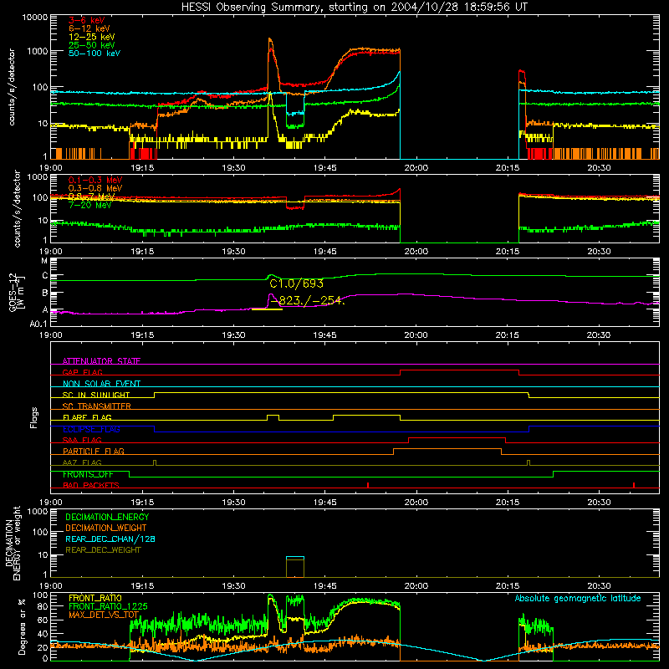The height and width of the screenshot is (669, 669).
Task: Click the raised GAP_FLAG segment
Action: (459, 370)
